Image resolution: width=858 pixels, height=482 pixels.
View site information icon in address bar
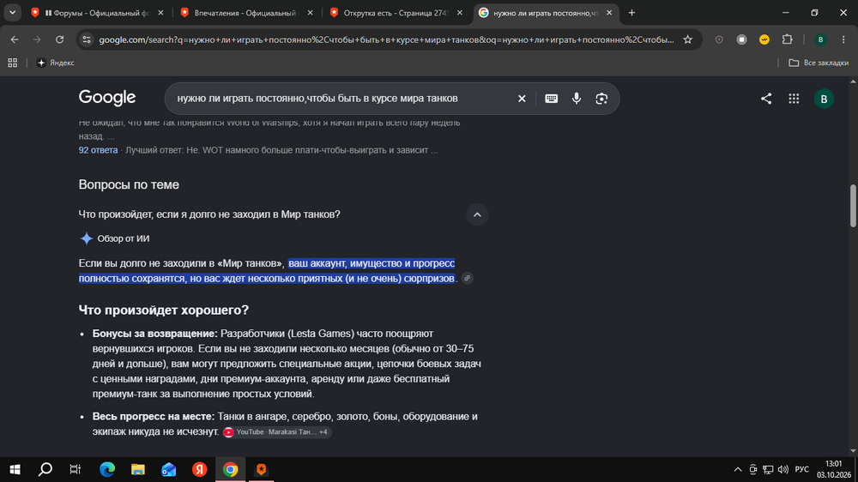pyautogui.click(x=87, y=39)
